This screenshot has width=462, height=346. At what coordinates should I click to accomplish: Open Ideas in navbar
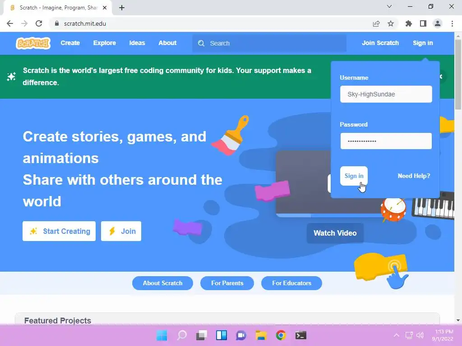tap(137, 43)
